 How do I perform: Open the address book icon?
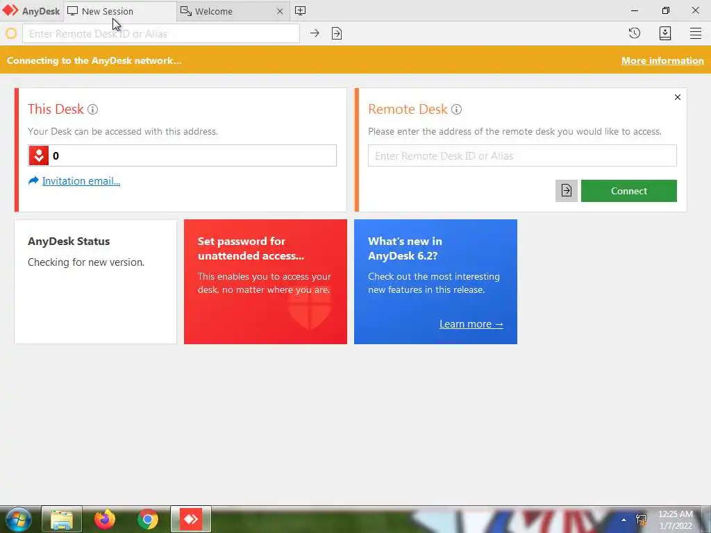tap(664, 33)
